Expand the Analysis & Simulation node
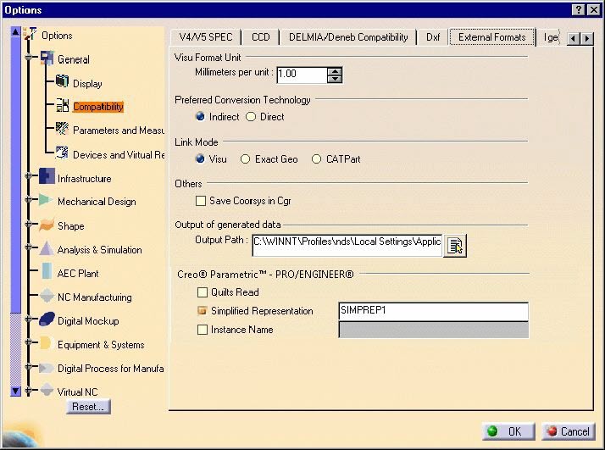Viewport: 605px width, 450px height. 30,250
